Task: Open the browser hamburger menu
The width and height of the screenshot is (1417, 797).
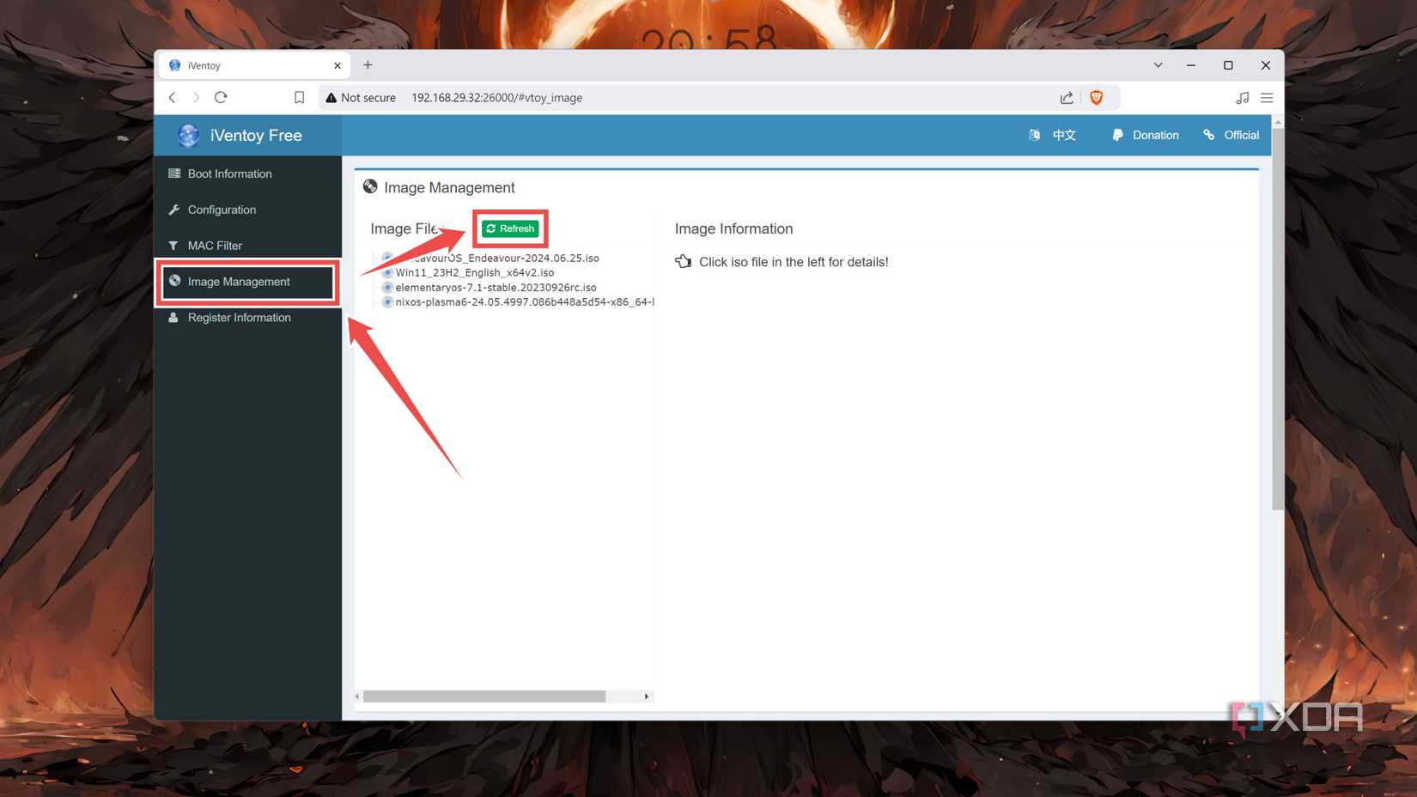Action: tap(1267, 98)
